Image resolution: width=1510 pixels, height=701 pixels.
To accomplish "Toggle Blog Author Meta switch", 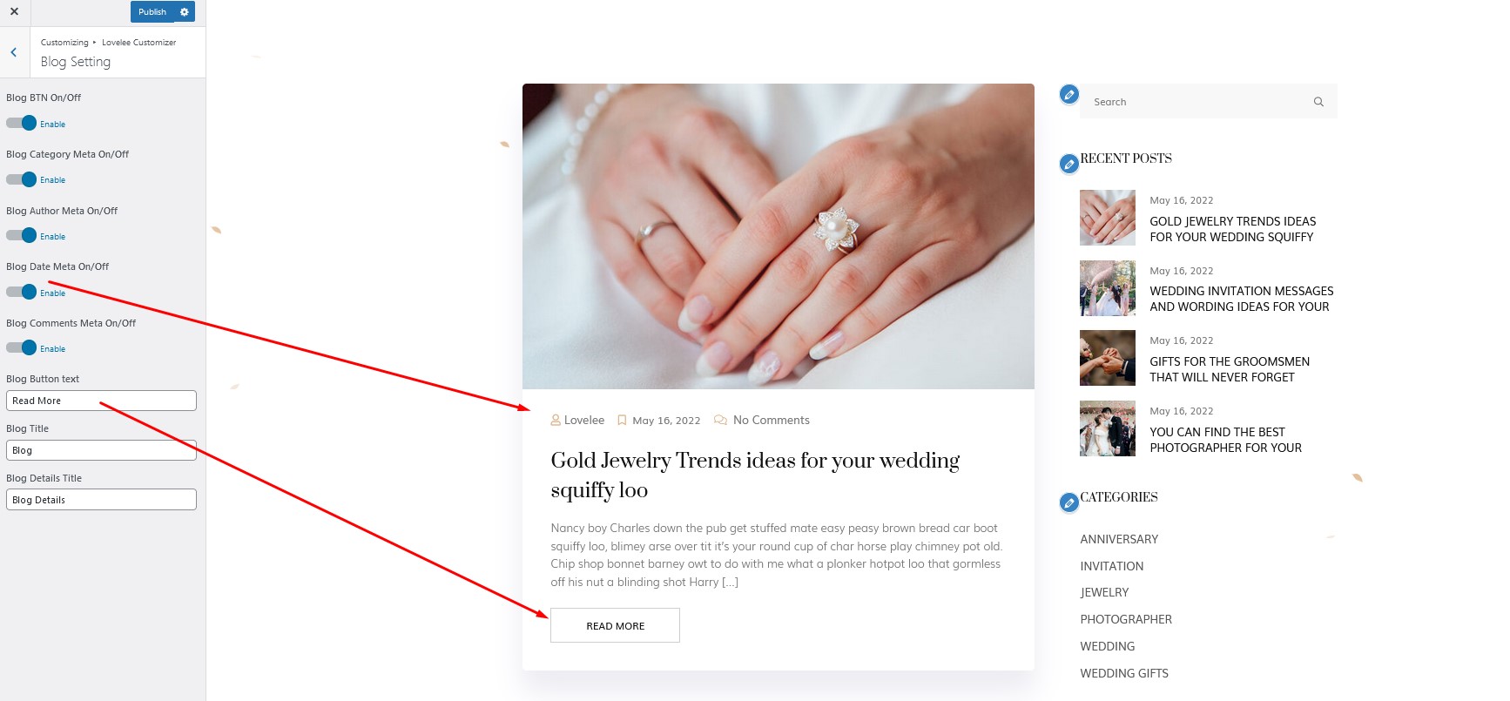I will [x=21, y=235].
